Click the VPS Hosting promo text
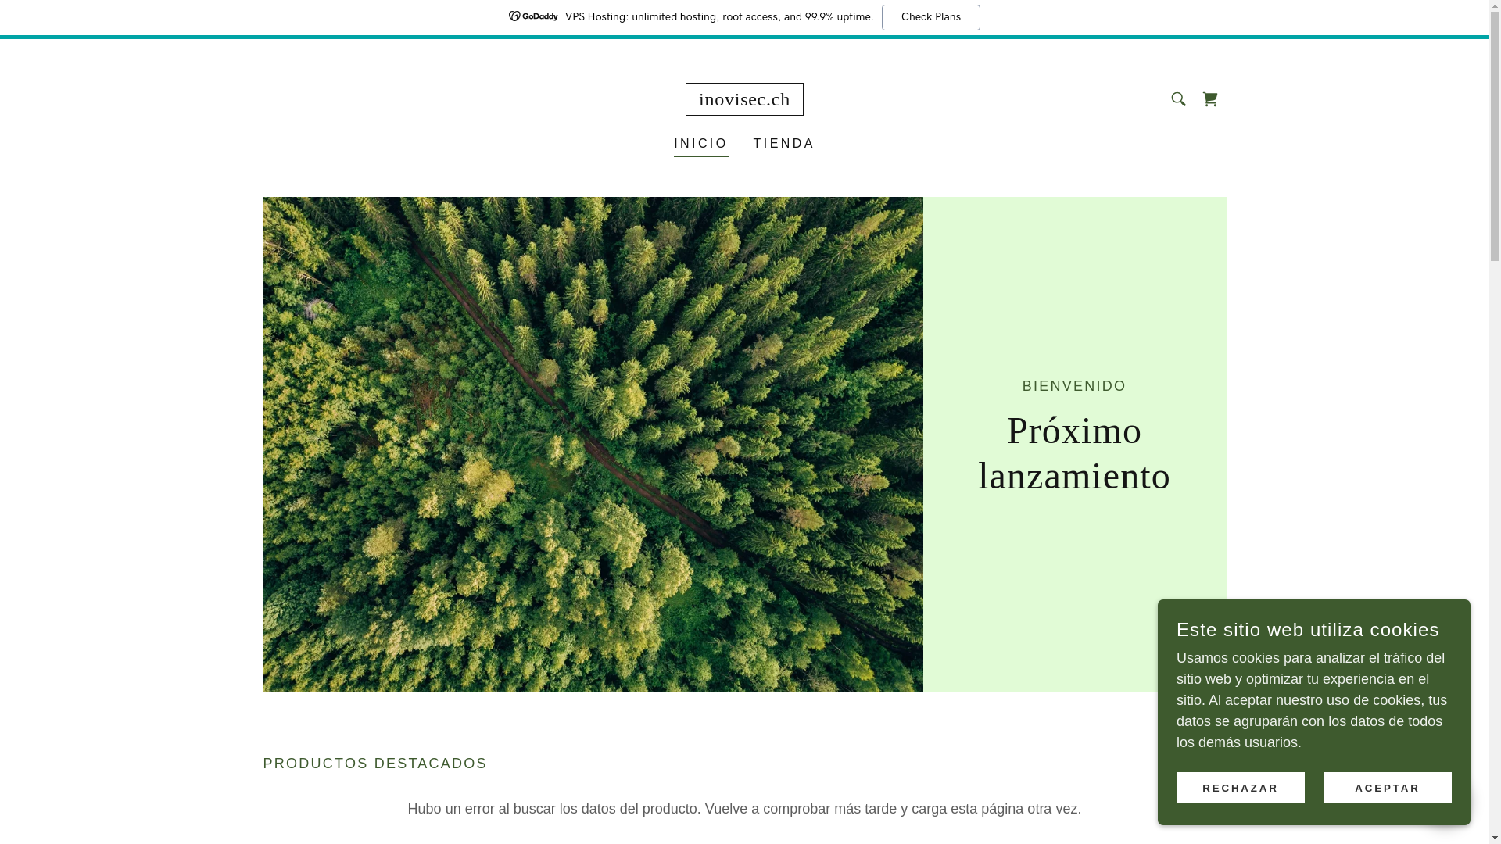This screenshot has height=844, width=1501. [x=718, y=17]
